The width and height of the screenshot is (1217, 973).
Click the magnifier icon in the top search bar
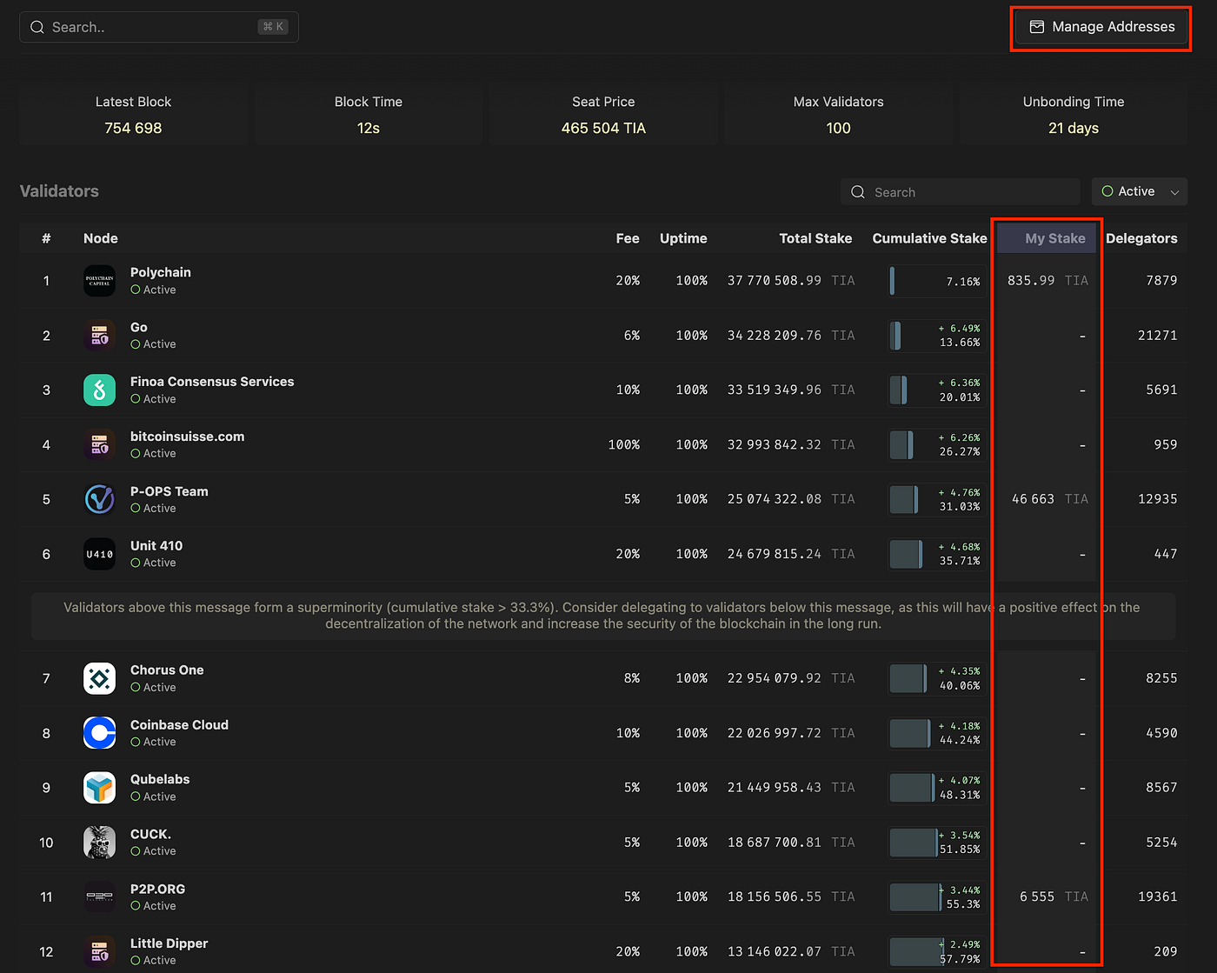(37, 27)
